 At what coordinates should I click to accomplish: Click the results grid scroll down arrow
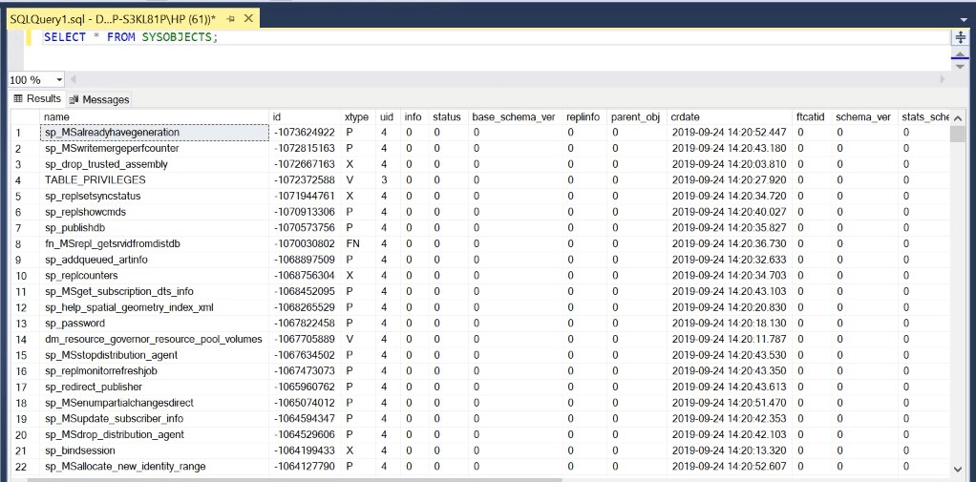tap(957, 469)
